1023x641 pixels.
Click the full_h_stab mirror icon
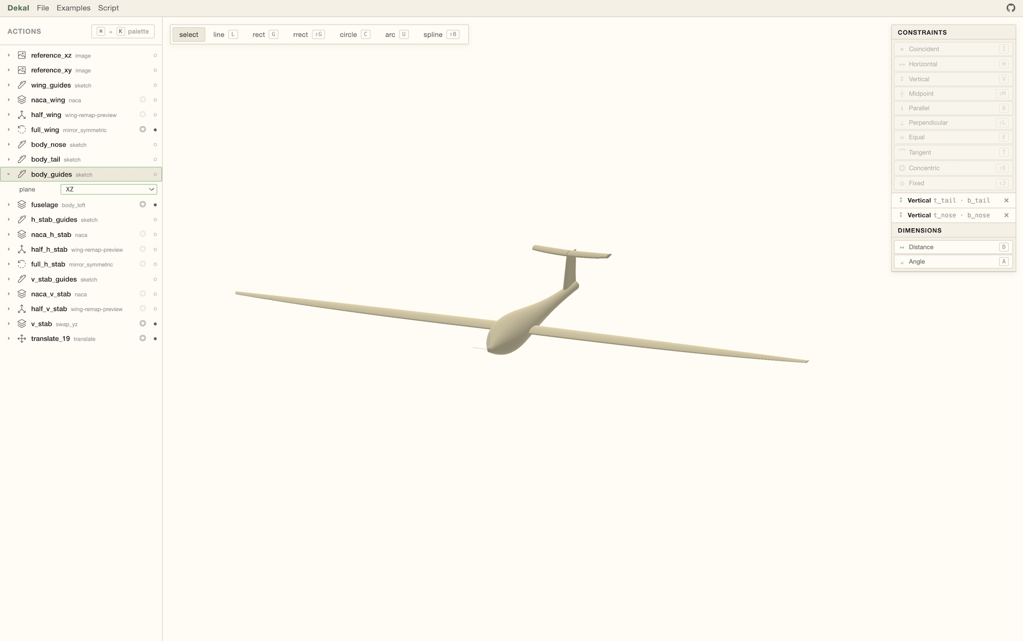tap(22, 264)
